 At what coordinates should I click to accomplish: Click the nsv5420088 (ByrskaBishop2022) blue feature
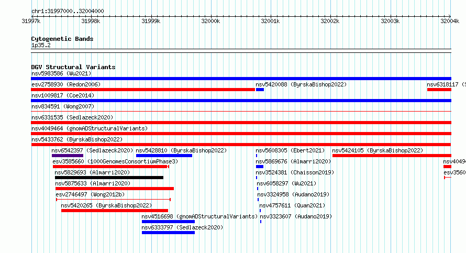pos(260,90)
